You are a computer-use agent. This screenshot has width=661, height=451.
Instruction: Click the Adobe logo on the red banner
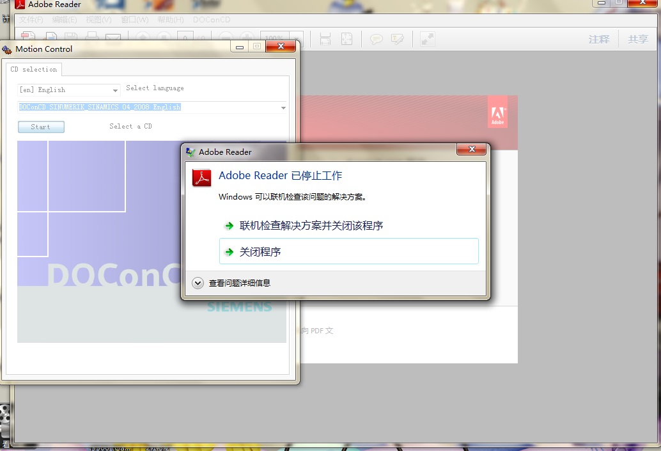point(497,113)
